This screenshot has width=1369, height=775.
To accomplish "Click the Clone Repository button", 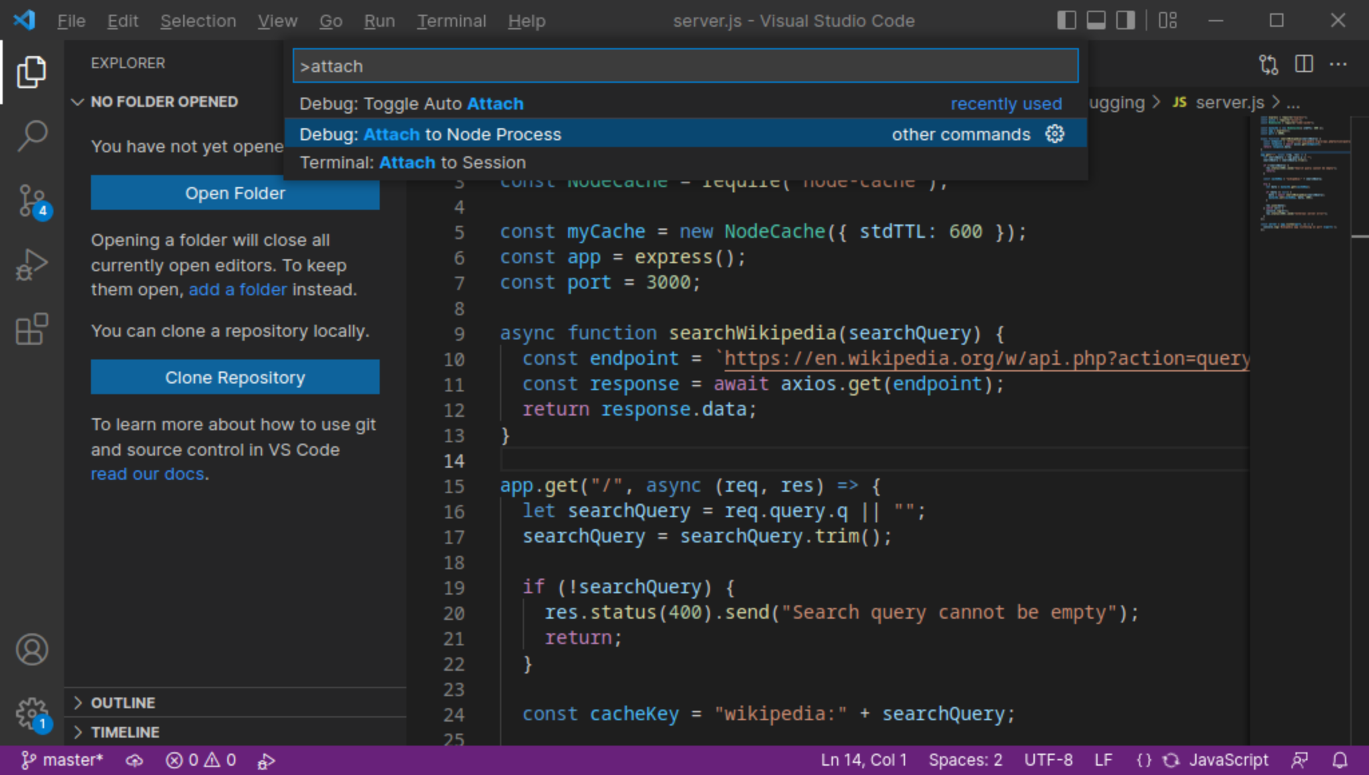I will (x=235, y=377).
